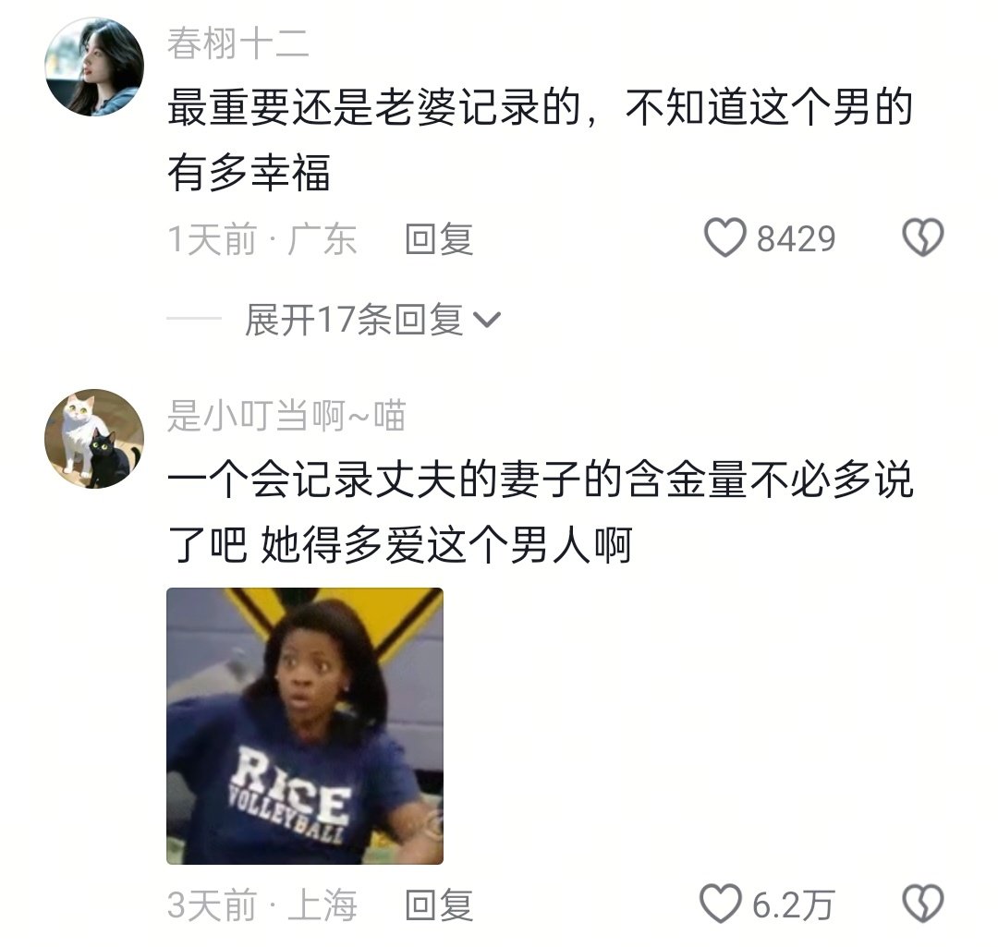This screenshot has width=998, height=947.
Task: Select the comment text starting 最重要还是老婆记录的
Action: coord(541,140)
